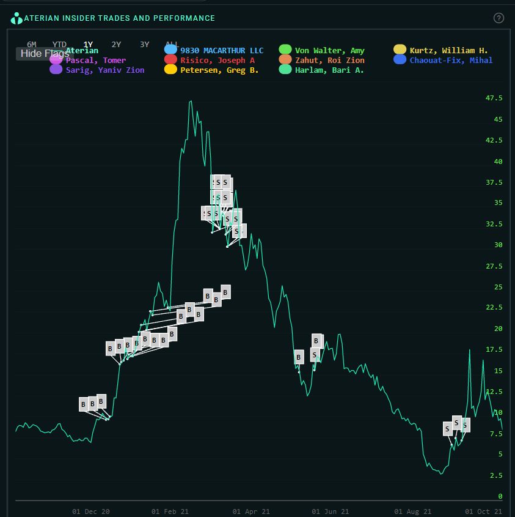This screenshot has width=515, height=517.
Task: Select the YTD range tab
Action: tap(59, 45)
